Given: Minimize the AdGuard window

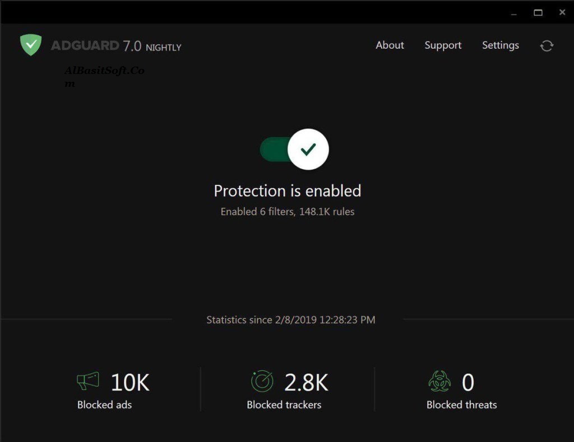Looking at the screenshot, I should [514, 13].
